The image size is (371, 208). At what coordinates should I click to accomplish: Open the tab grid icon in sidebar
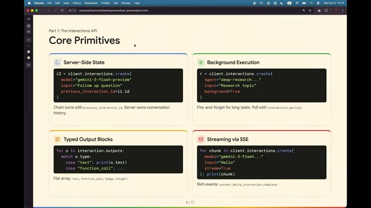[x=29, y=26]
